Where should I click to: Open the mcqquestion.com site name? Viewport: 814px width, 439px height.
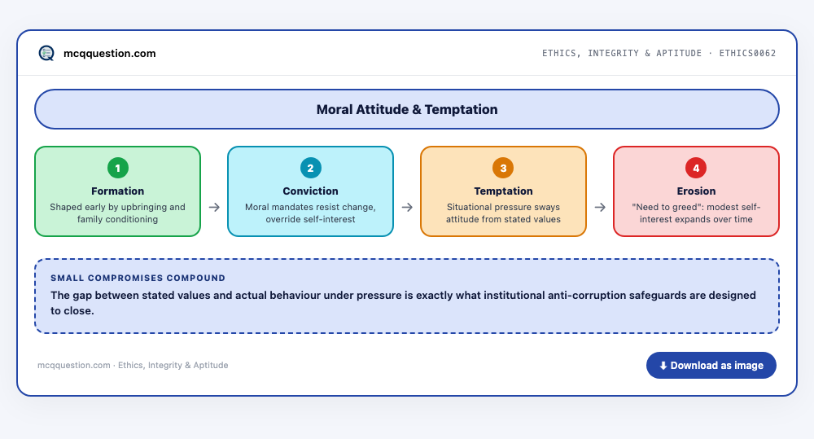click(x=110, y=53)
